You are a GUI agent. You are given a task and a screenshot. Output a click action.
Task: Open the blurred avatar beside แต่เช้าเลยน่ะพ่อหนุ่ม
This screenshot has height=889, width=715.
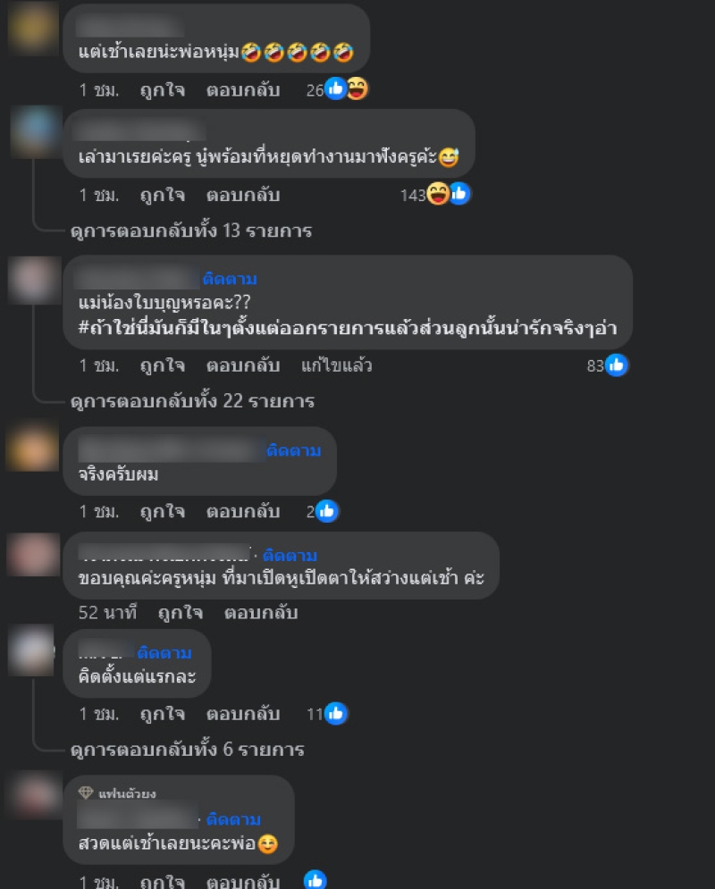click(x=33, y=27)
